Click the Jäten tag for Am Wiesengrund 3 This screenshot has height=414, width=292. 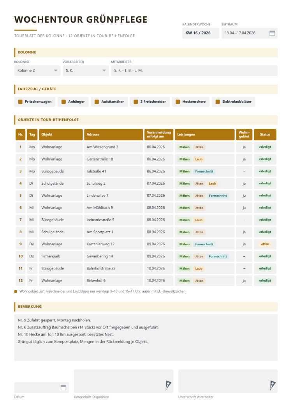(x=199, y=147)
